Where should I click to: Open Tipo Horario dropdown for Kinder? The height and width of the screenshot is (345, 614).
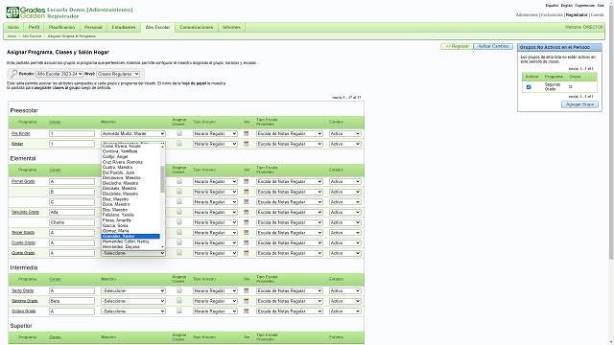(x=215, y=144)
